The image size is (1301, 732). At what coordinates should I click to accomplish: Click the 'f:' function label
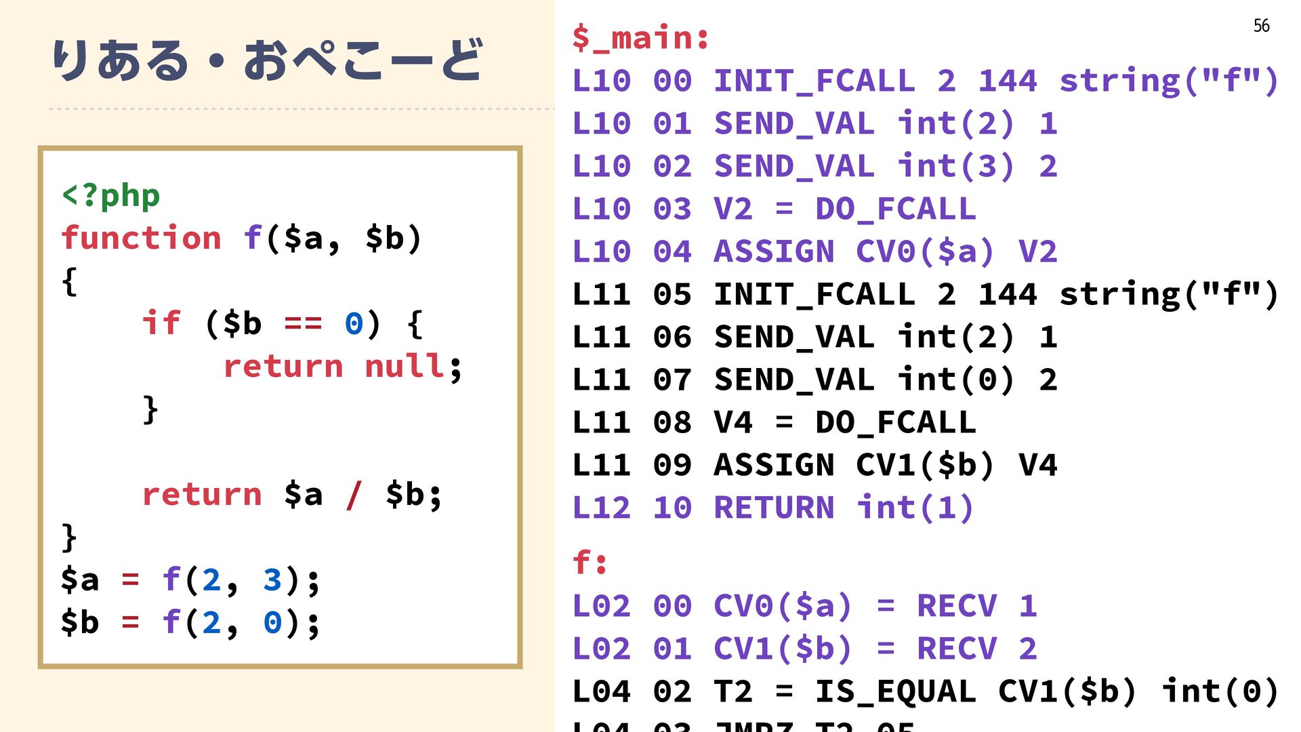(x=590, y=563)
